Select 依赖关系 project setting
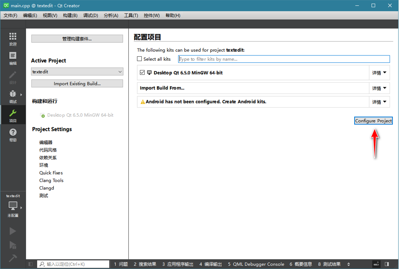The image size is (399, 269). coord(48,158)
